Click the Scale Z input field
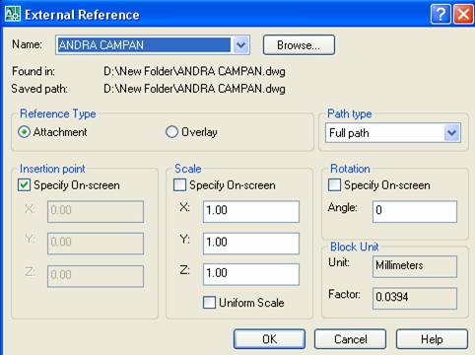The image size is (475, 355). tap(251, 274)
